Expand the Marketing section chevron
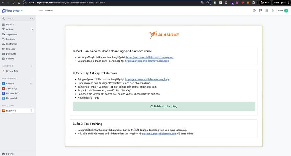The height and width of the screenshot is (156, 291). [32, 66]
